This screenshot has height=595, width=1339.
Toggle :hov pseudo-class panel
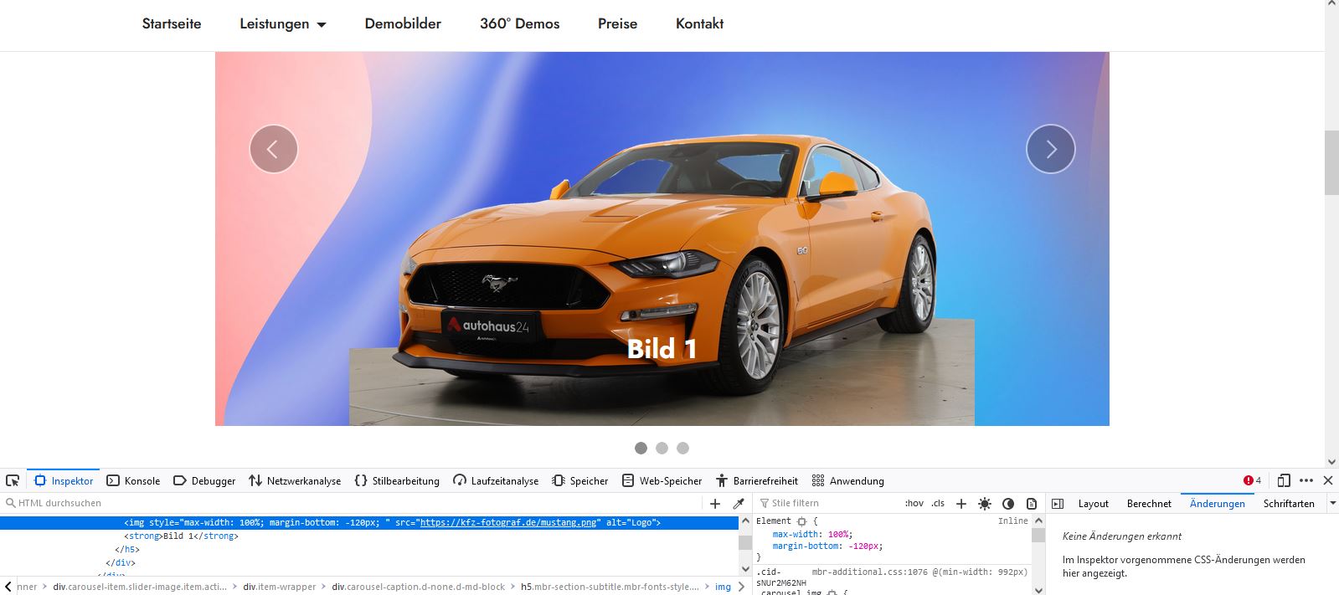(914, 503)
